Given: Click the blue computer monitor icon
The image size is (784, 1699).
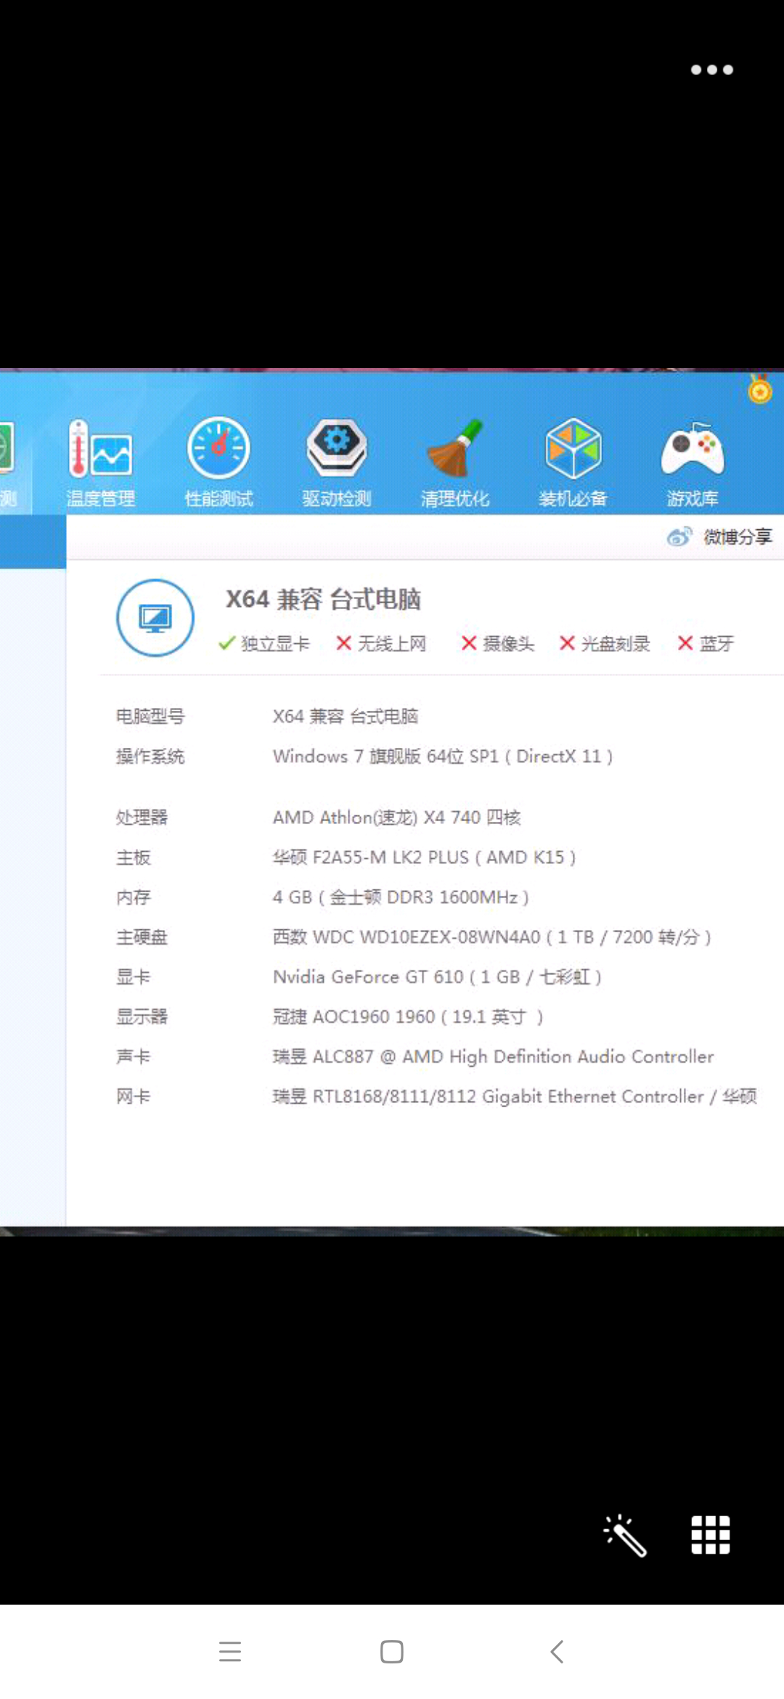Looking at the screenshot, I should point(155,618).
